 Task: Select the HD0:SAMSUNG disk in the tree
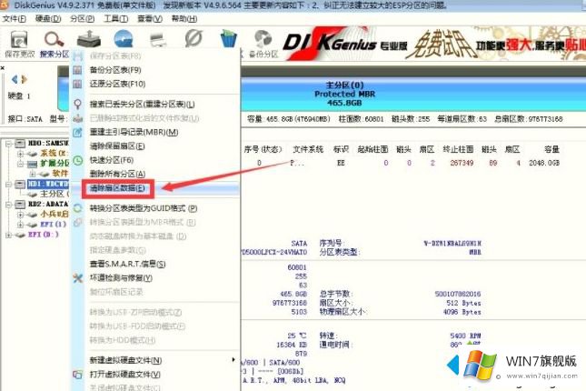(48, 144)
